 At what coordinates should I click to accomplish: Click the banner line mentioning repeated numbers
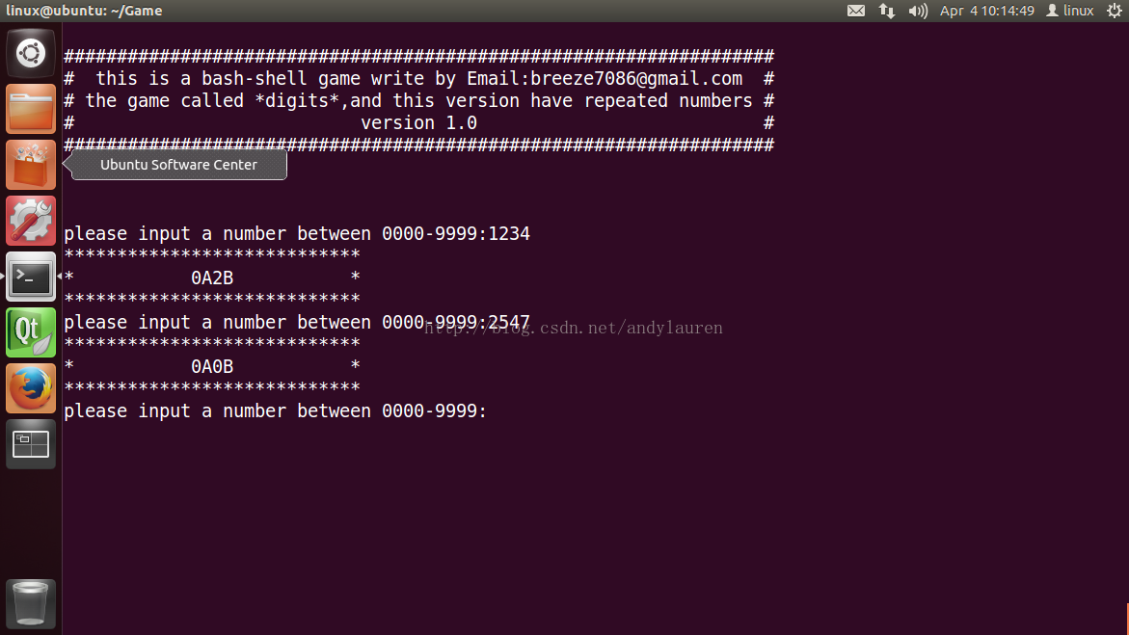(419, 101)
